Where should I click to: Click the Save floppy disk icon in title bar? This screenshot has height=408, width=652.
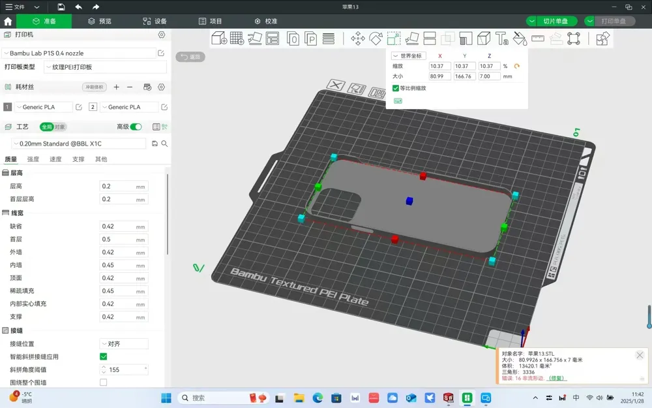pos(61,7)
